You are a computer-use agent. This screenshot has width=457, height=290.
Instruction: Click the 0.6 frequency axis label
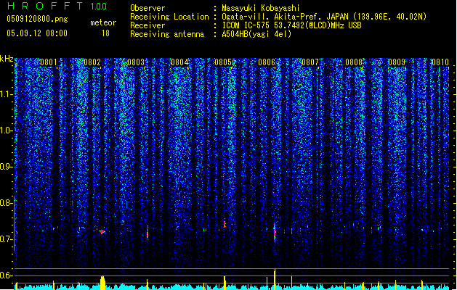click(x=7, y=275)
